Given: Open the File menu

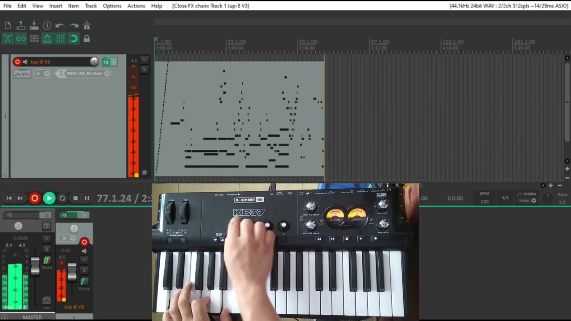Looking at the screenshot, I should (x=8, y=6).
